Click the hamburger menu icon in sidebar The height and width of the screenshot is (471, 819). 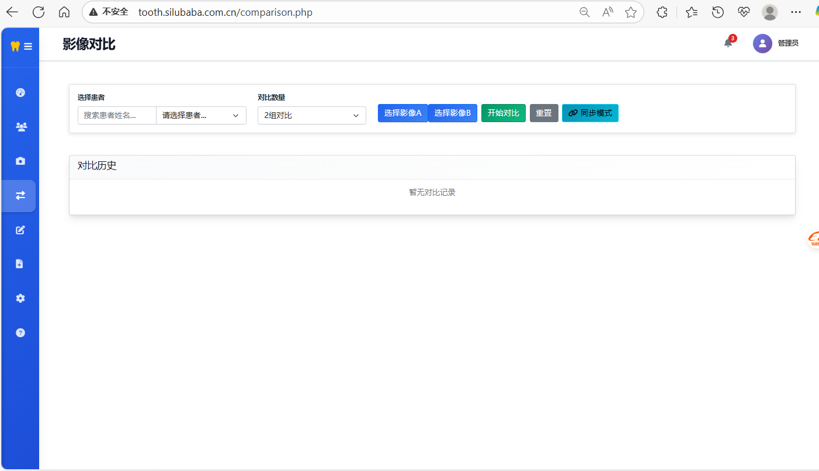coord(28,46)
